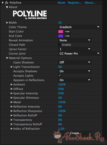
Task: Click the Metal 100% value
Action: (x=62, y=102)
